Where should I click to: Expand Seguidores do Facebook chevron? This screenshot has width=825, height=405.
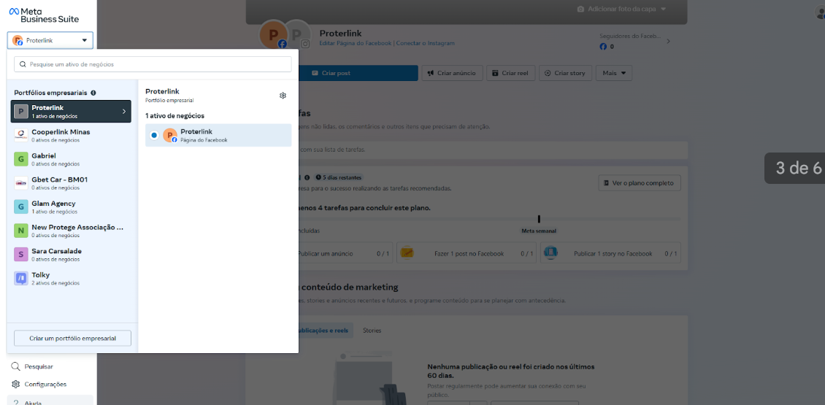tap(668, 41)
